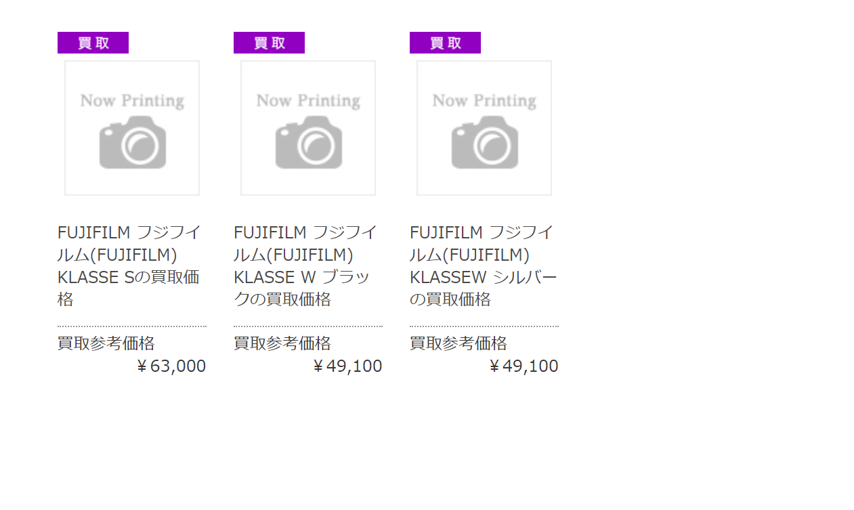
Task: Click the 買取 badge above KLASSEW シルバー
Action: click(445, 43)
